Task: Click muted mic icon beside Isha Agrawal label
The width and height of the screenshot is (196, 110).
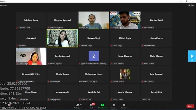Action: point(143,81)
